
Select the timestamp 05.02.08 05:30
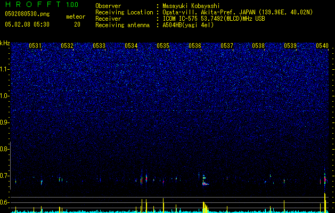(27, 24)
